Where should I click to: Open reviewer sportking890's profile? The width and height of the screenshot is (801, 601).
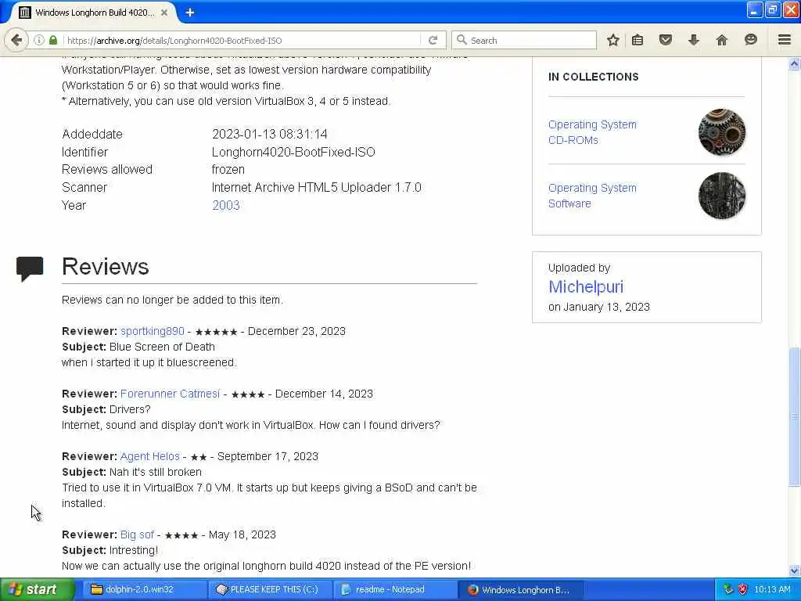click(x=153, y=331)
